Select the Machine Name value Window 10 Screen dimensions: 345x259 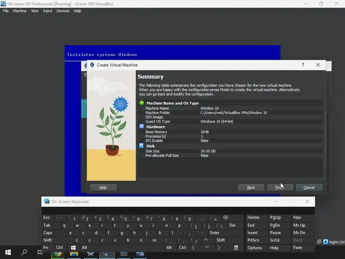tap(210, 108)
